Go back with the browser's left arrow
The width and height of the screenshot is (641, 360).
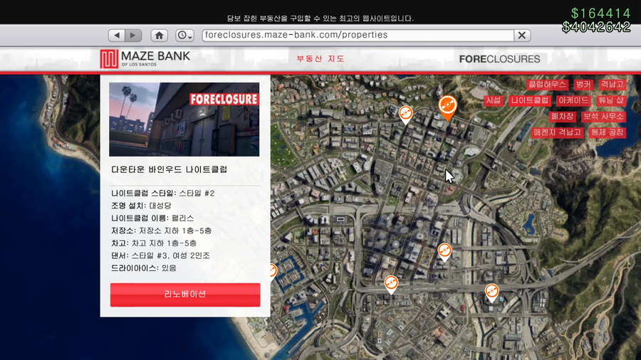[117, 35]
